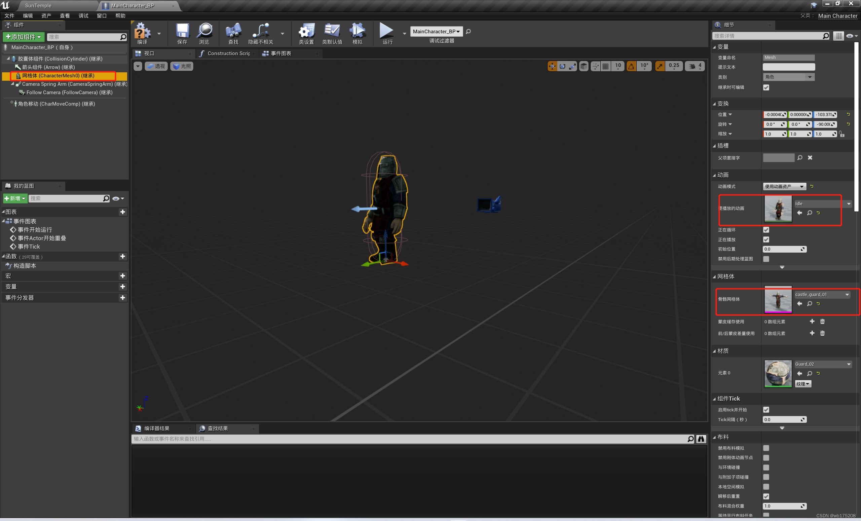Open the Debug (调试) menu
The width and height of the screenshot is (861, 521).
coord(83,16)
